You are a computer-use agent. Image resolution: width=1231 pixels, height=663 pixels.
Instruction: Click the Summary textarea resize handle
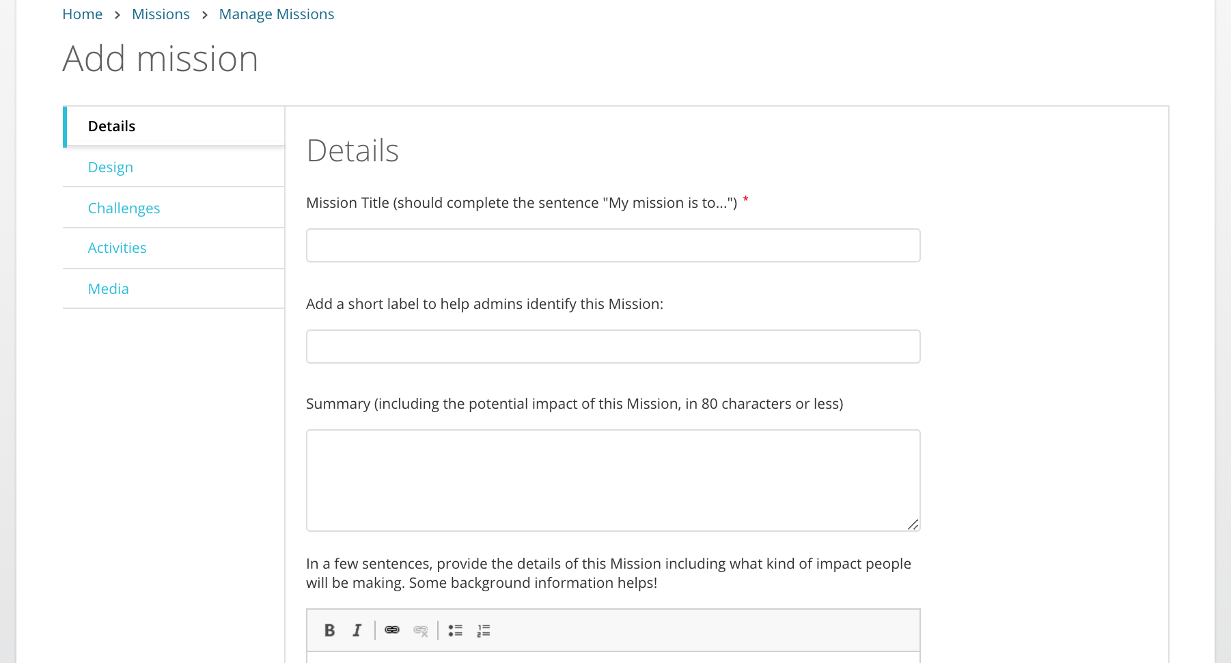pyautogui.click(x=913, y=524)
